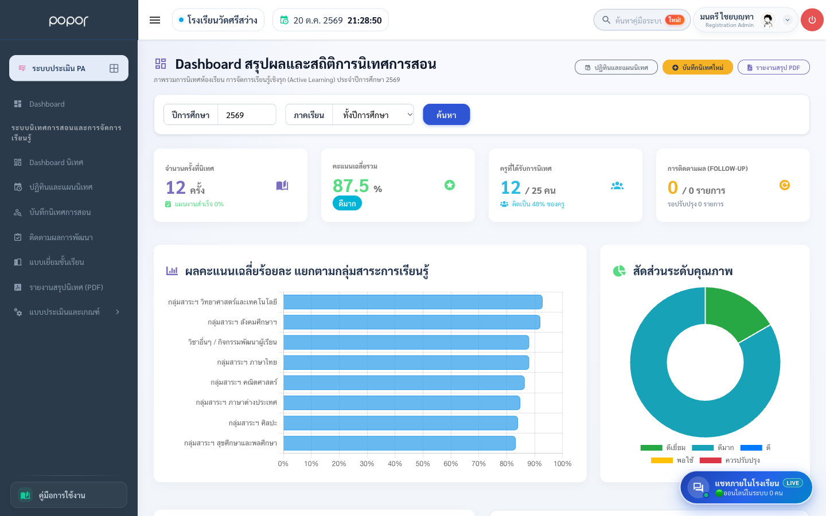Click ปฏิทินและแผนนิเทศ header button
This screenshot has height=516, width=826.
coord(616,68)
